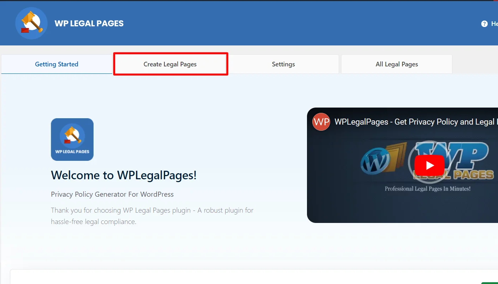Image resolution: width=498 pixels, height=284 pixels.
Task: Switch to the All Legal Pages tab
Action: (x=397, y=64)
